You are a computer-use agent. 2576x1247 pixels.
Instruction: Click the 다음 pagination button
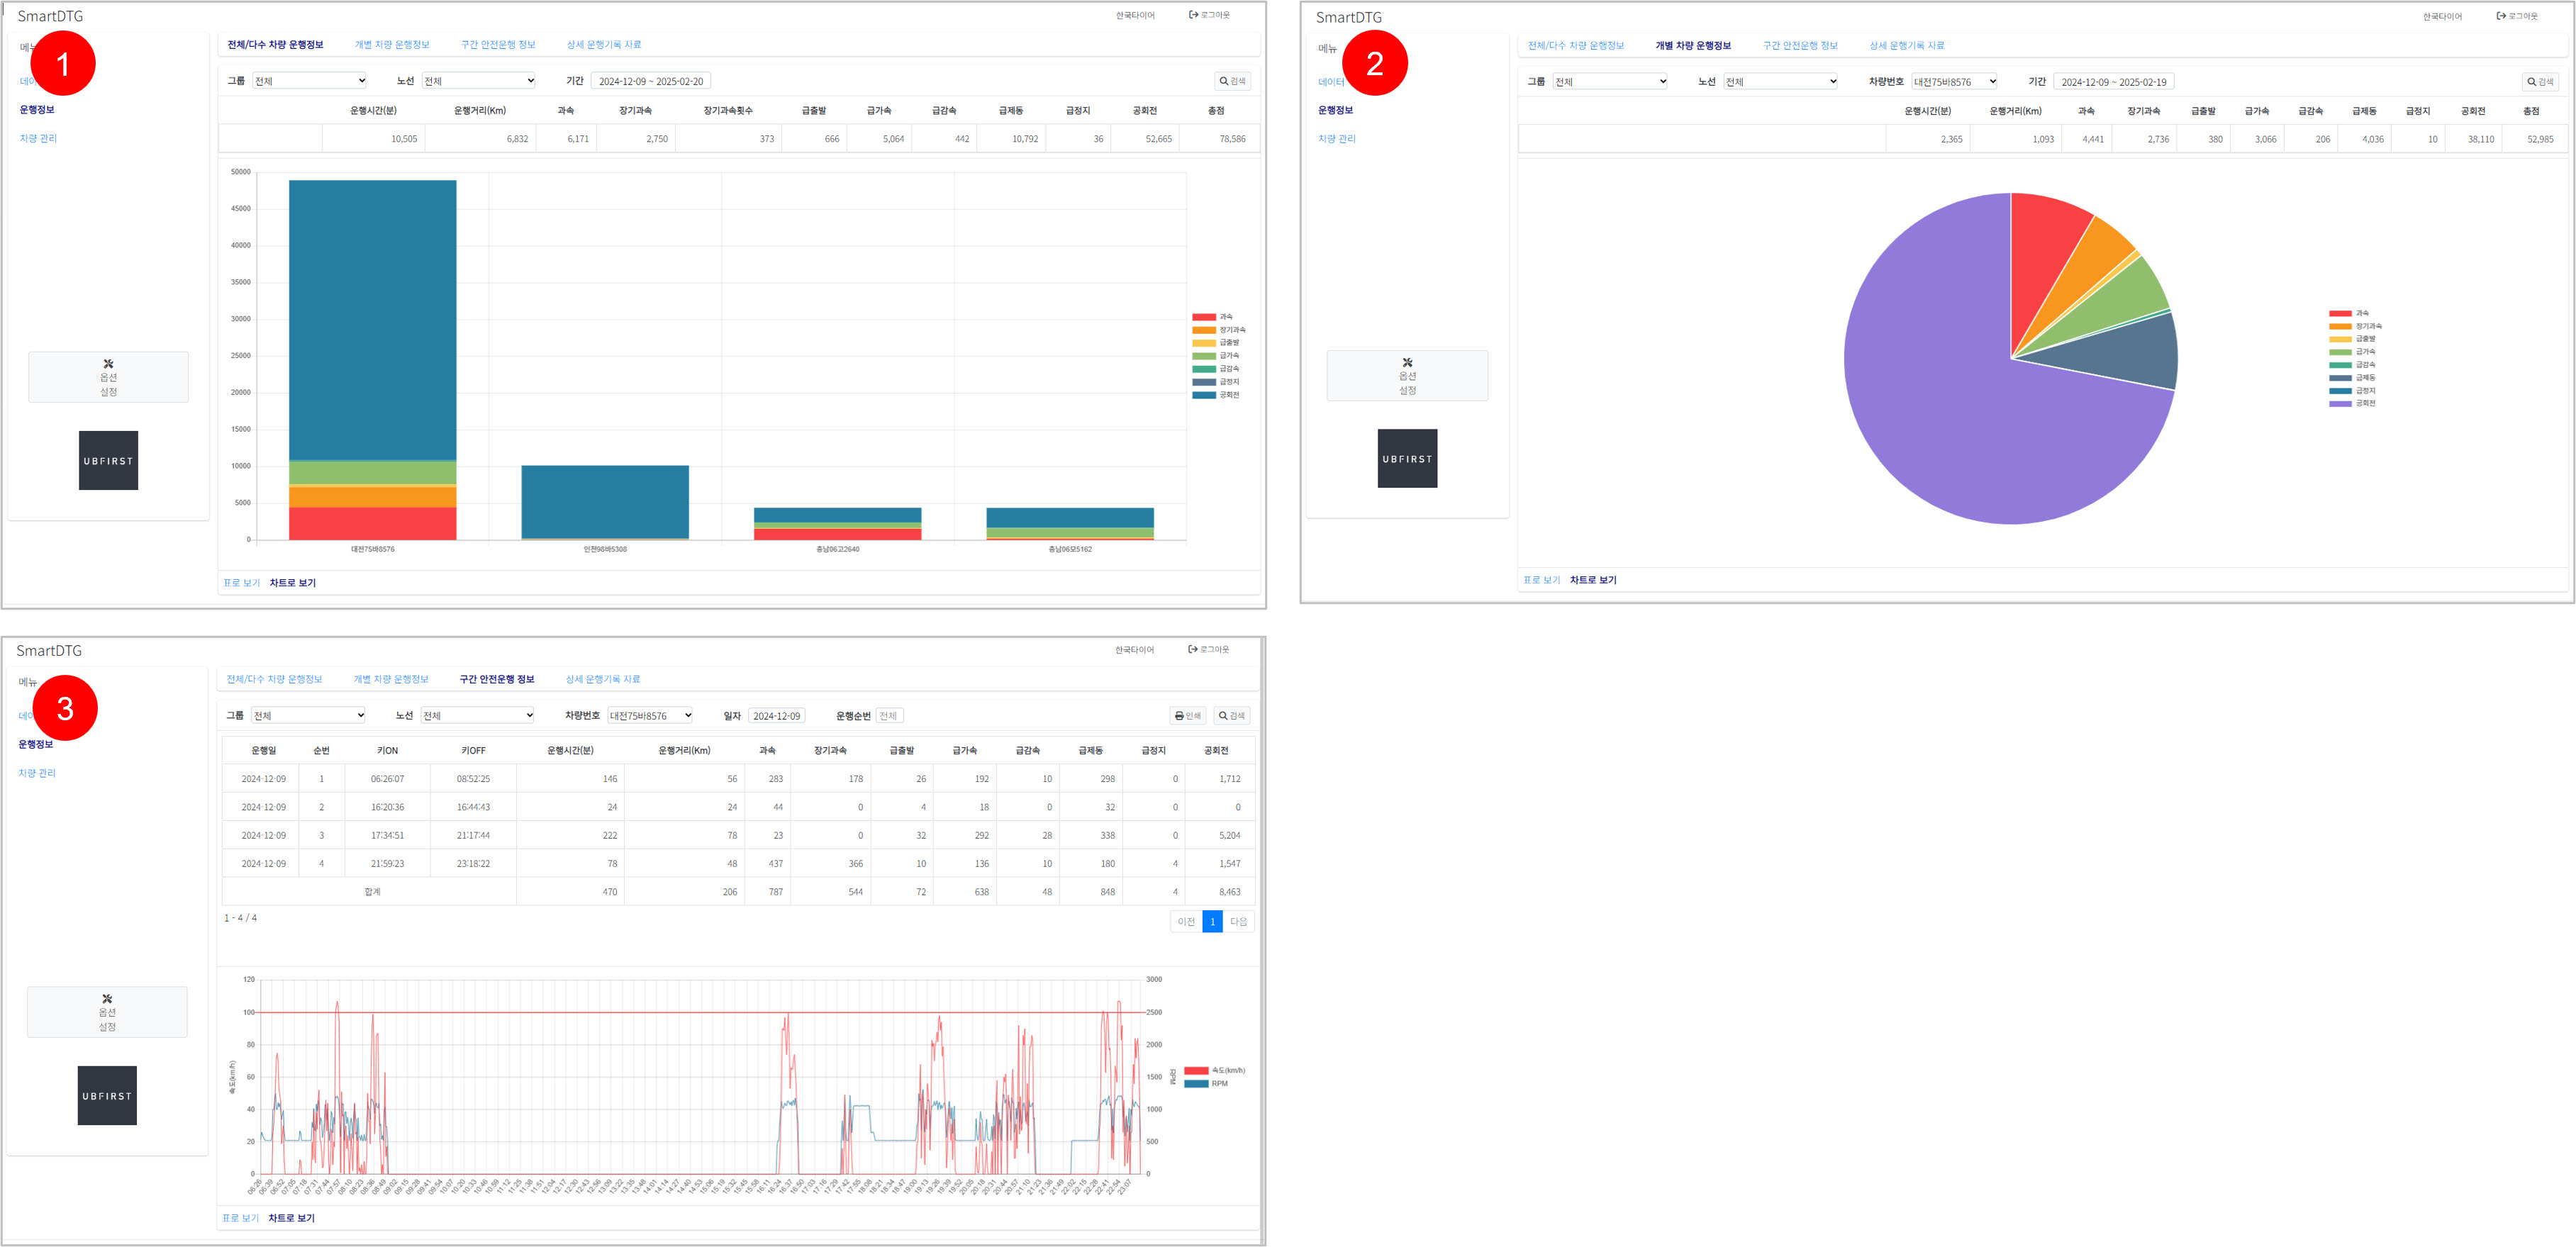[1238, 922]
